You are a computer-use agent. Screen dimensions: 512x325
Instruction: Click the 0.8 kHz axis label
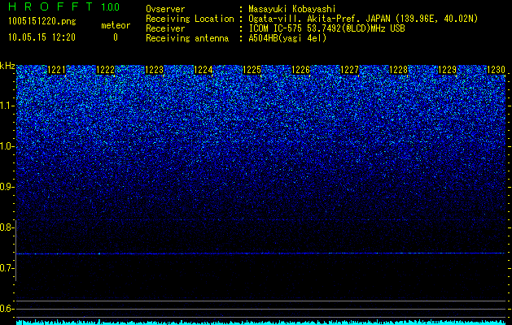[x=7, y=227]
